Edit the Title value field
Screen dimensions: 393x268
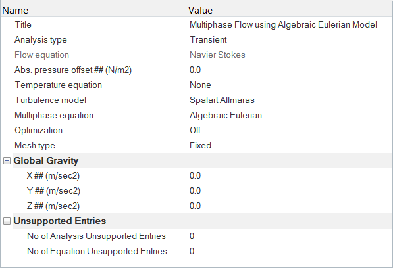283,25
